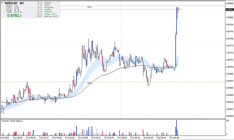
Task: Click the 0.87760 price axis label
Action: click(230, 39)
